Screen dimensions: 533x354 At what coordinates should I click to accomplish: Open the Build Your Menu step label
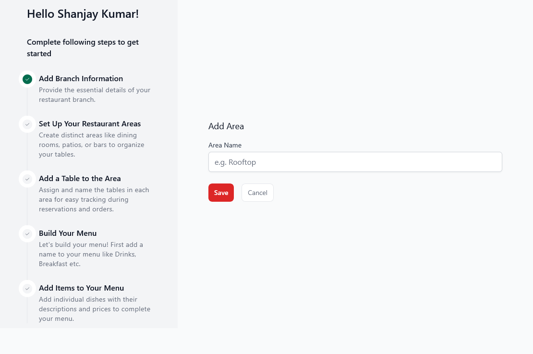68,233
